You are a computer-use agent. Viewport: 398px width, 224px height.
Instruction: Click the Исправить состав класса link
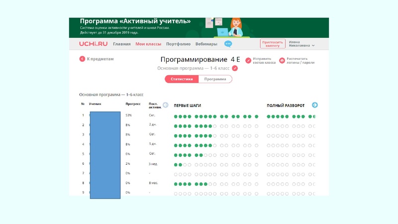tap(264, 60)
